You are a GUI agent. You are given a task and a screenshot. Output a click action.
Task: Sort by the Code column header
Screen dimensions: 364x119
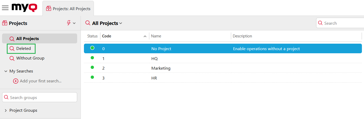[x=107, y=36]
